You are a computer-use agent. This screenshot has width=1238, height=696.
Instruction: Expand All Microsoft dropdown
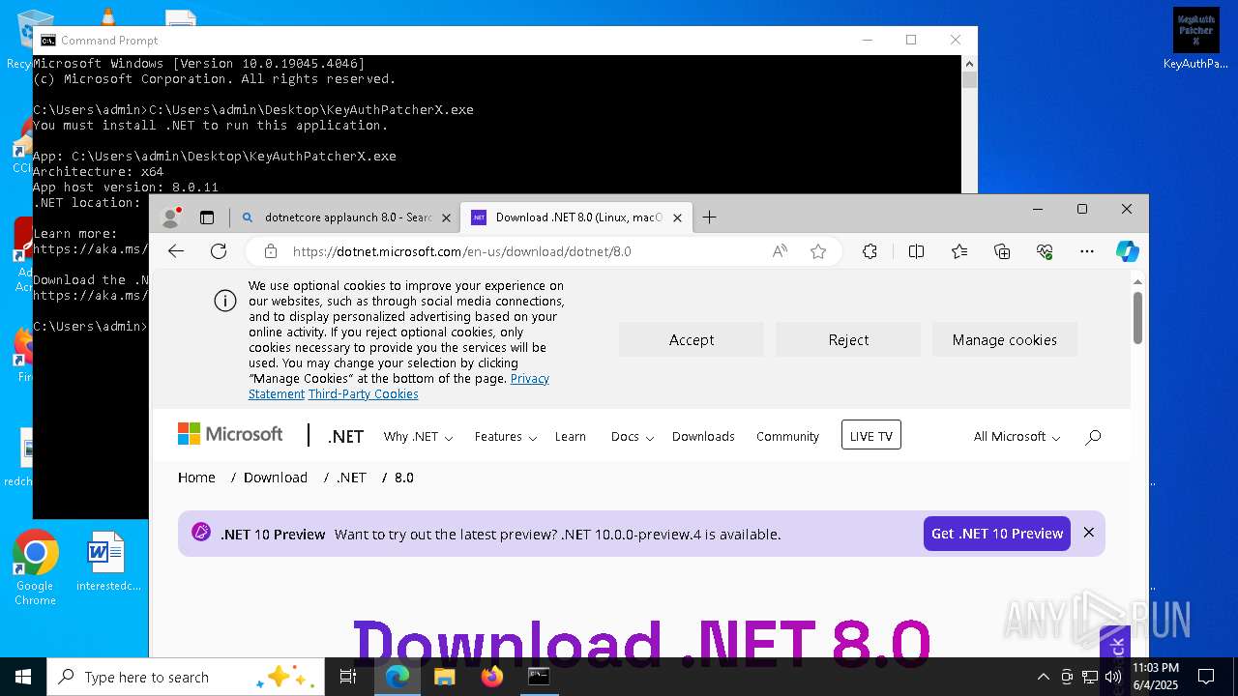coord(1017,437)
